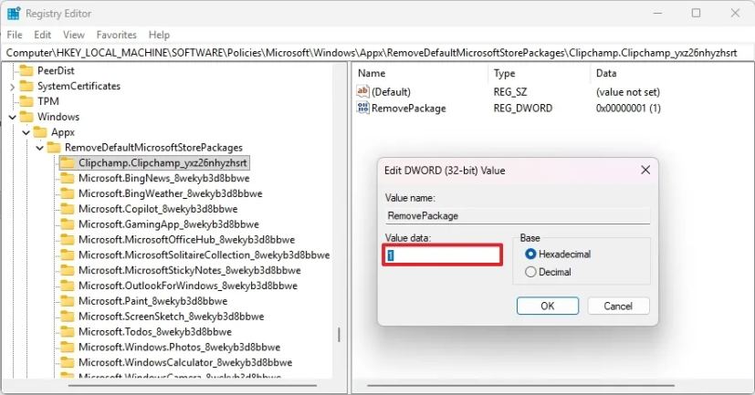The height and width of the screenshot is (395, 755).
Task: Collapse the Appx tree node
Action: pyautogui.click(x=26, y=132)
